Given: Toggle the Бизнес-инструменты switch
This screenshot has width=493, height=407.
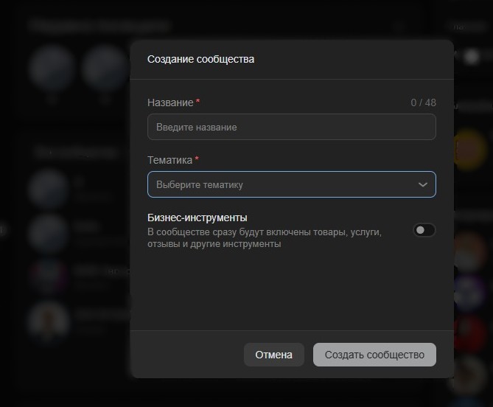Looking at the screenshot, I should coord(424,230).
